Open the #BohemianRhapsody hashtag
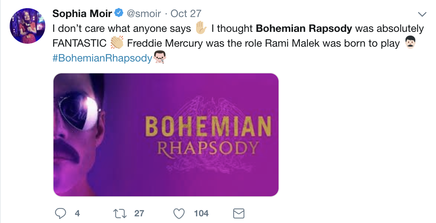 (x=103, y=58)
